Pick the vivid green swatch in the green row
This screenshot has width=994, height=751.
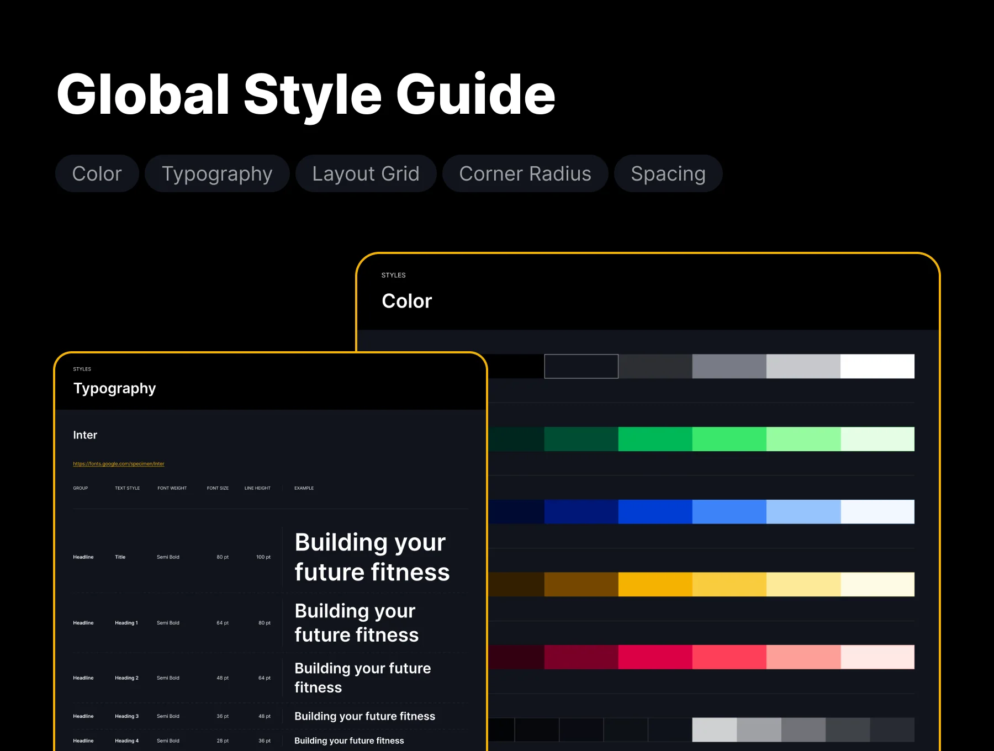point(655,439)
